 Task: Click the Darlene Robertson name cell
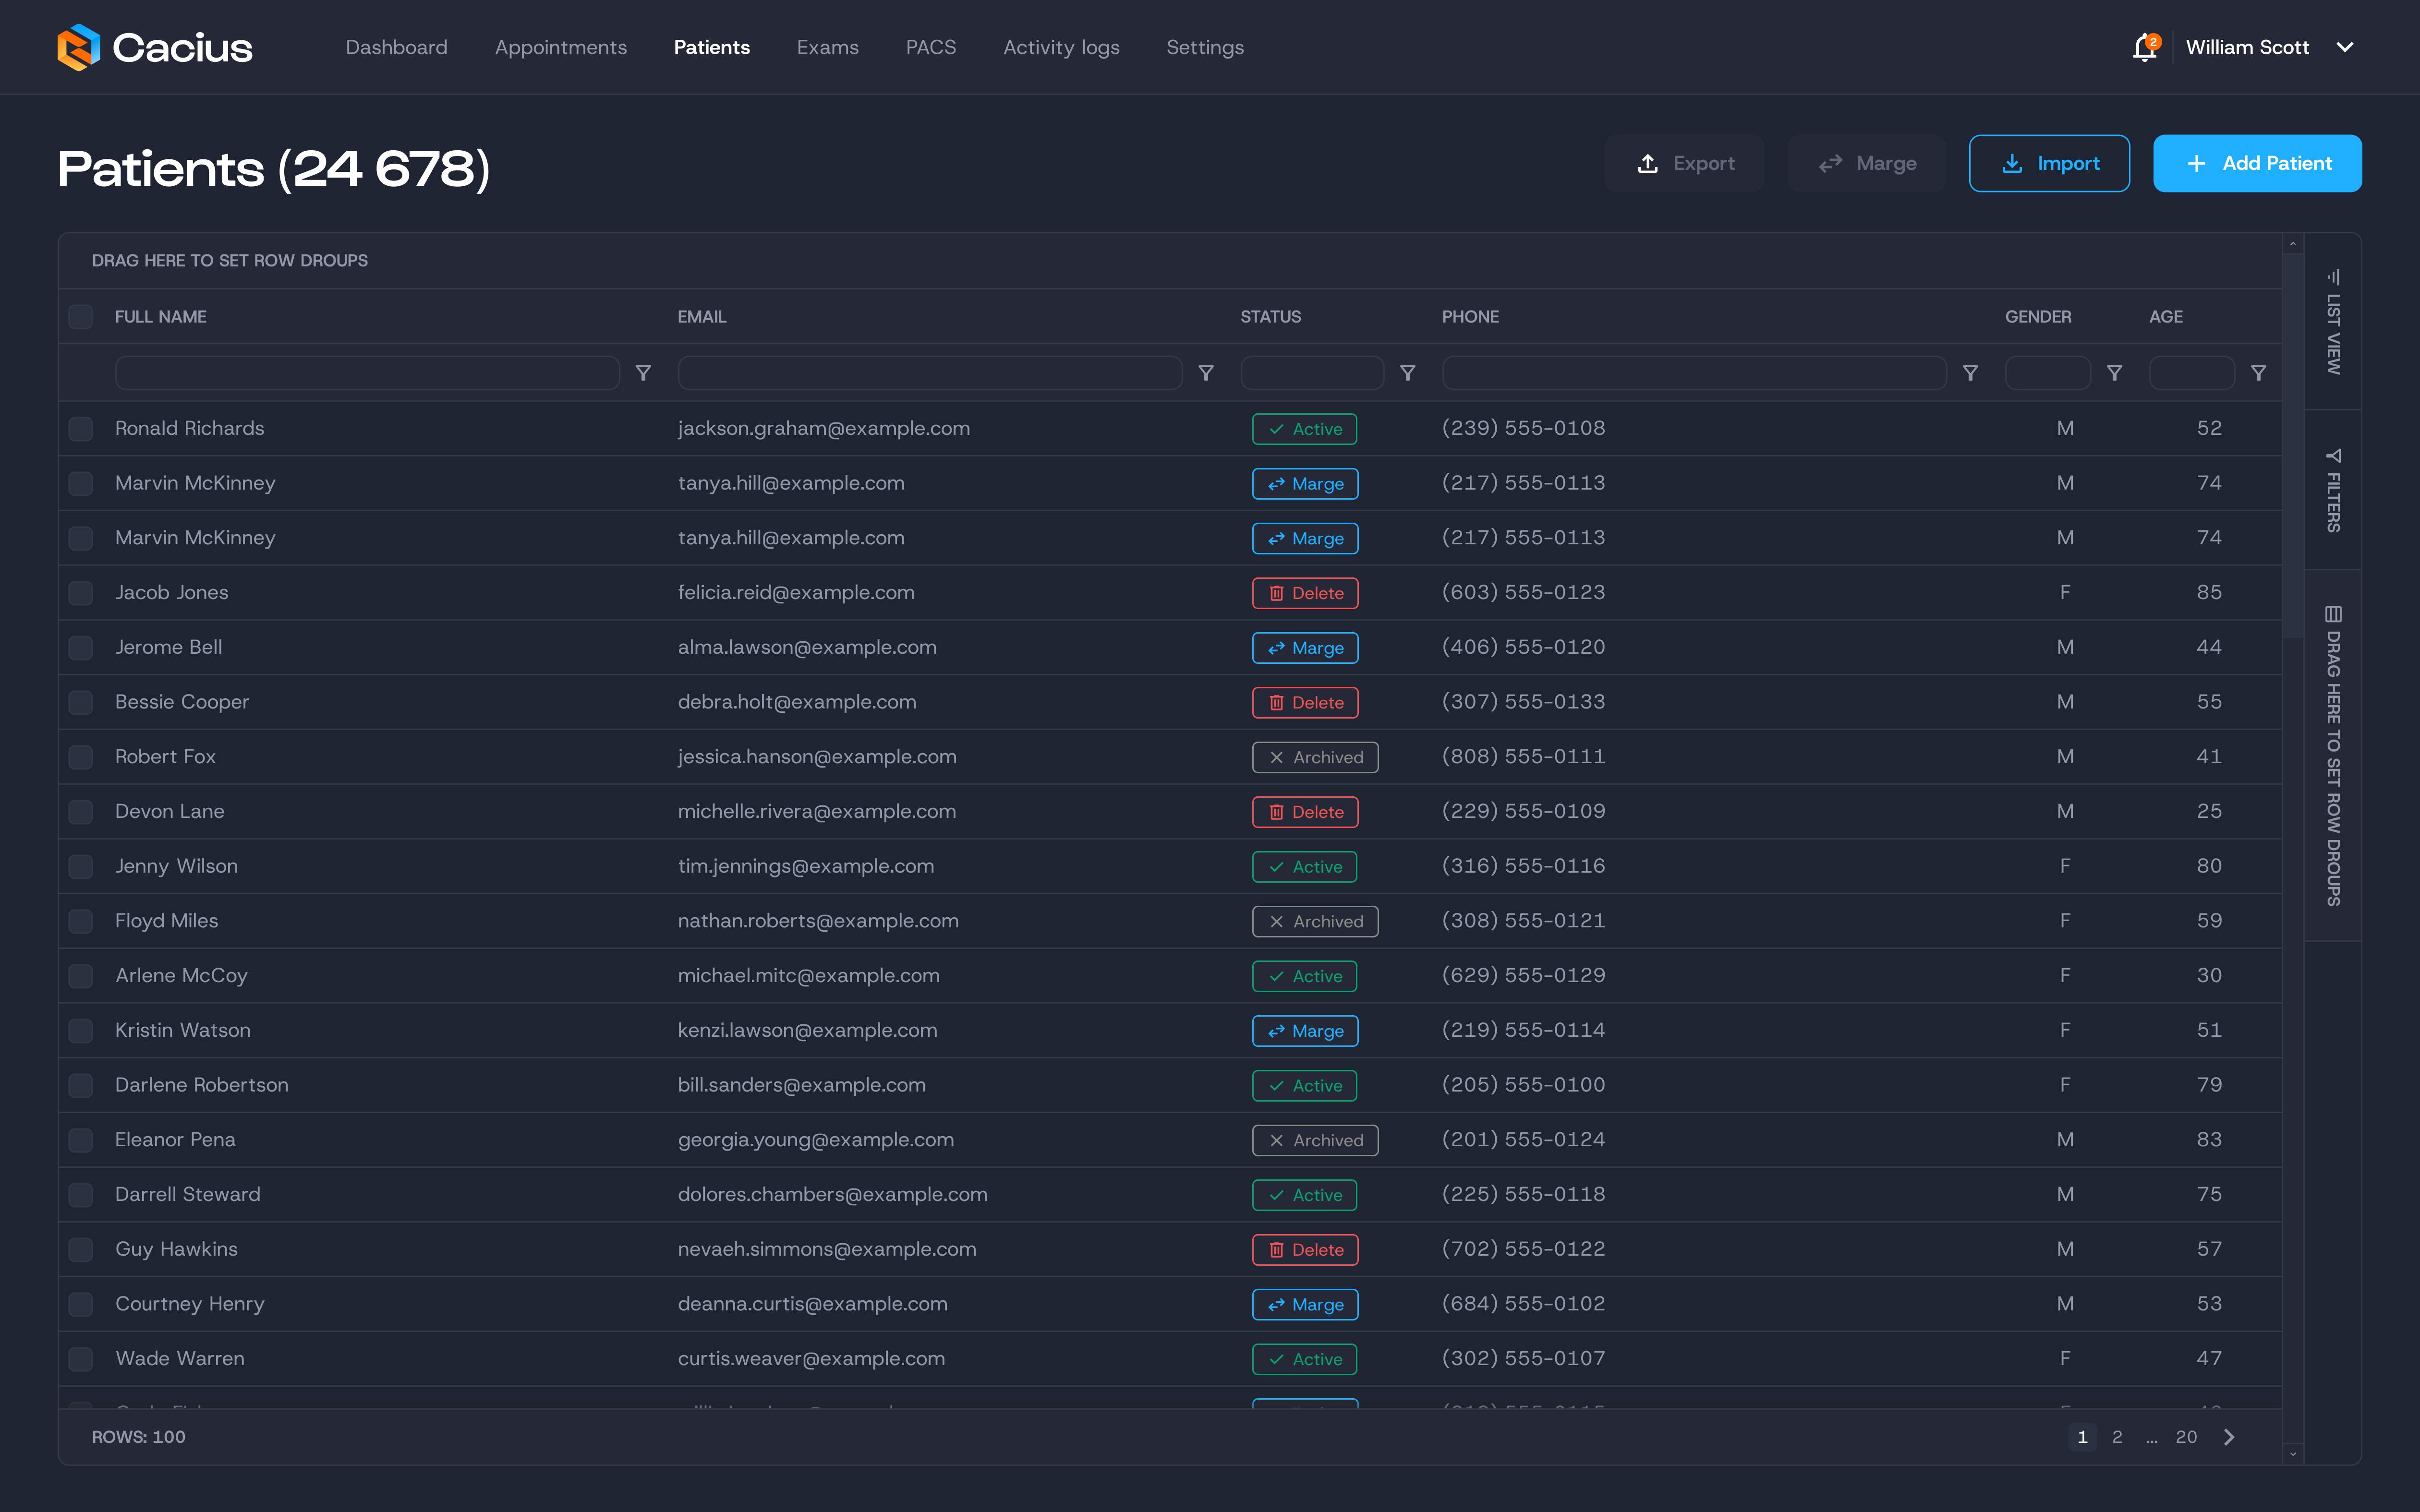click(x=202, y=1085)
